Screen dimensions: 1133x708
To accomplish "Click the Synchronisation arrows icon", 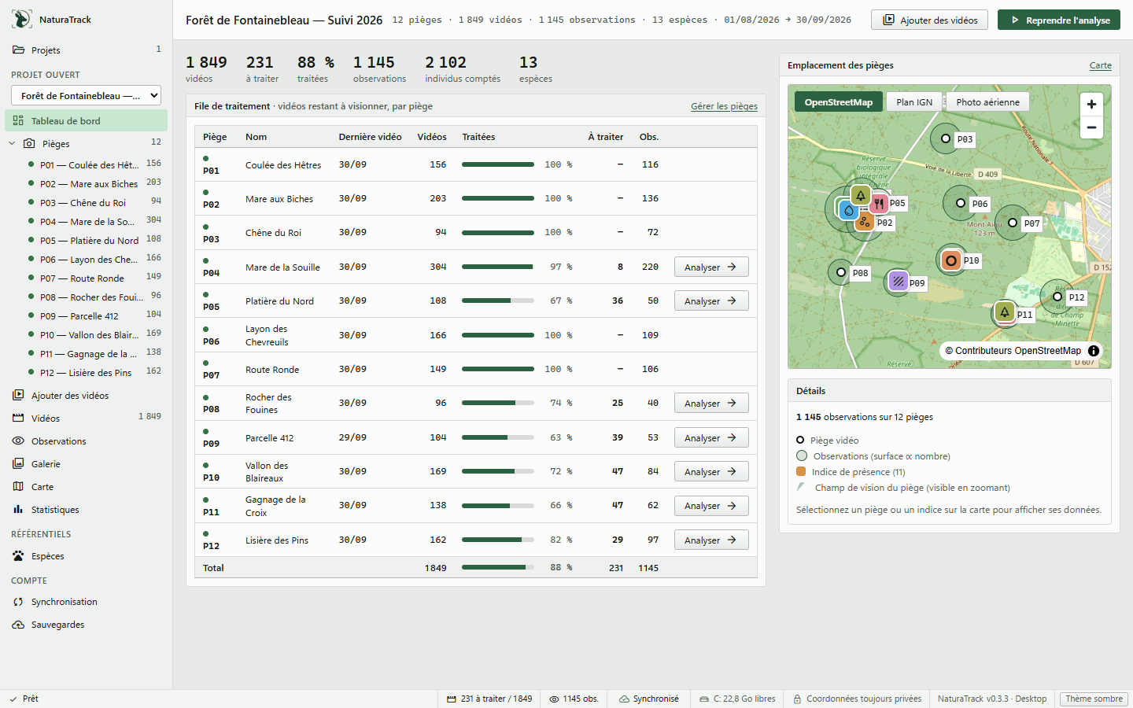I will pos(18,602).
